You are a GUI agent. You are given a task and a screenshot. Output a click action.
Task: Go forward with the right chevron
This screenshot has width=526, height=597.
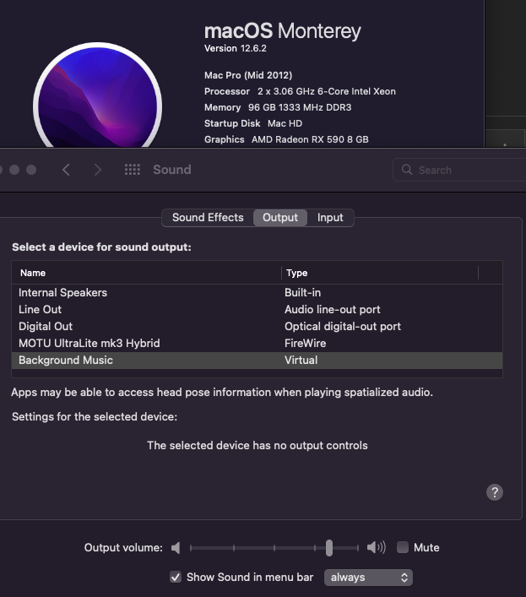(98, 170)
